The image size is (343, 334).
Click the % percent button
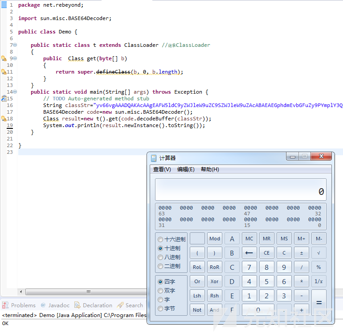tap(318, 267)
